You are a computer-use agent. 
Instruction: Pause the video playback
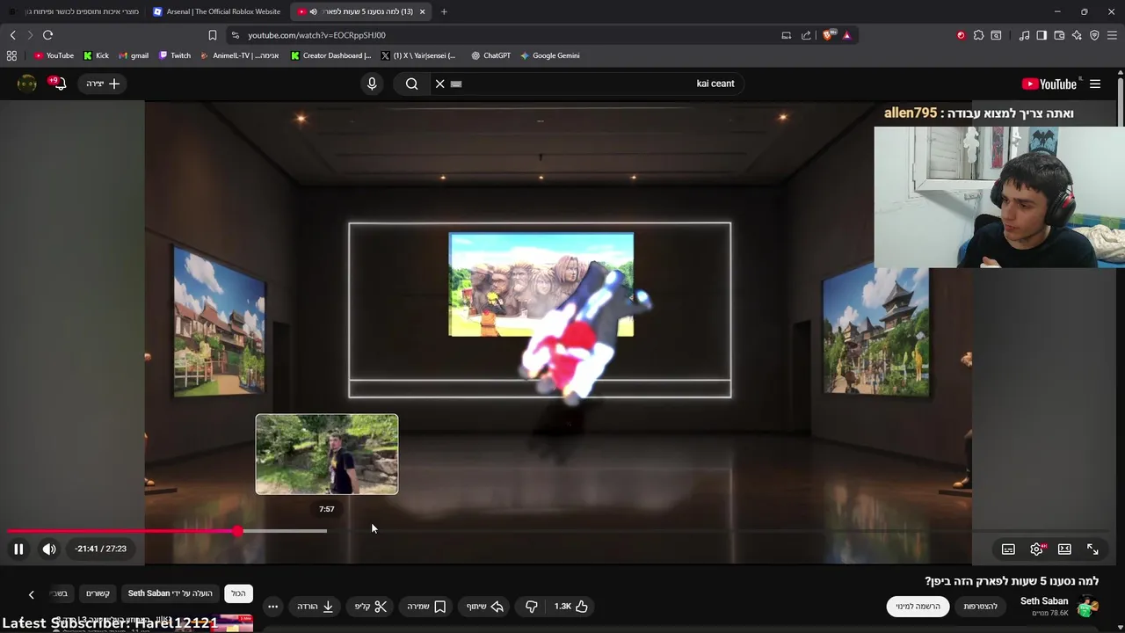18,549
